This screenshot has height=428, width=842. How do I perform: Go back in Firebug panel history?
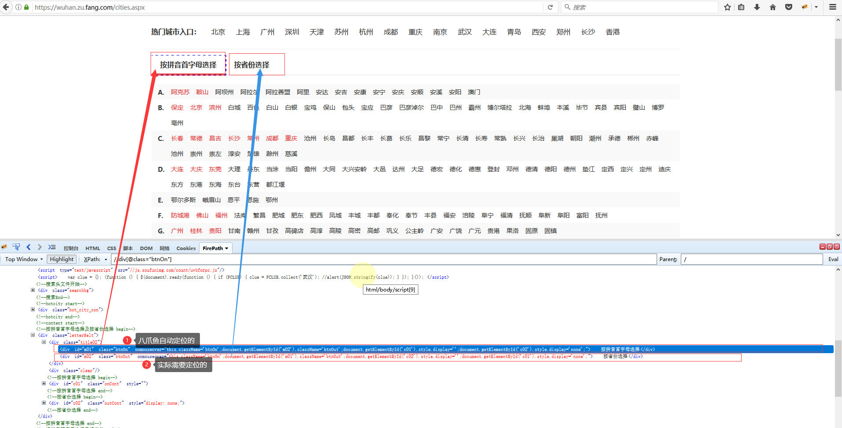click(29, 247)
